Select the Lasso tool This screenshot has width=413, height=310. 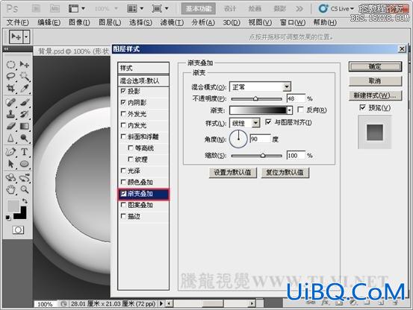click(10, 77)
